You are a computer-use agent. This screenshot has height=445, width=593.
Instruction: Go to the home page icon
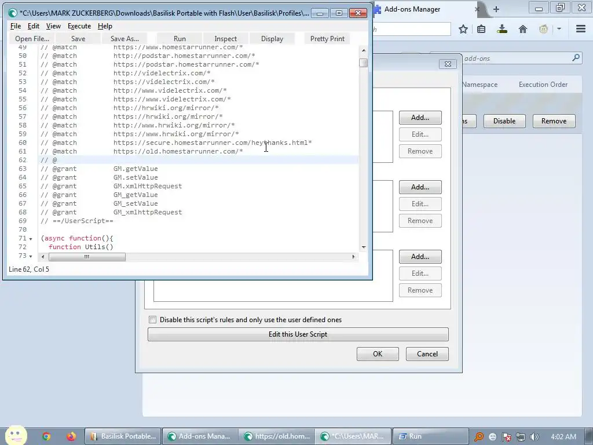(523, 29)
